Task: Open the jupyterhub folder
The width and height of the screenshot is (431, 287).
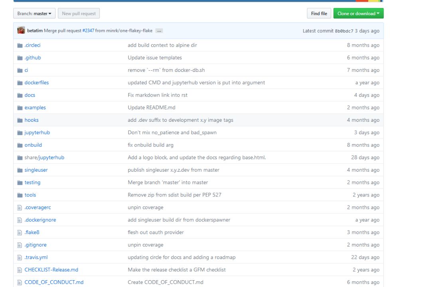Action: 37,133
